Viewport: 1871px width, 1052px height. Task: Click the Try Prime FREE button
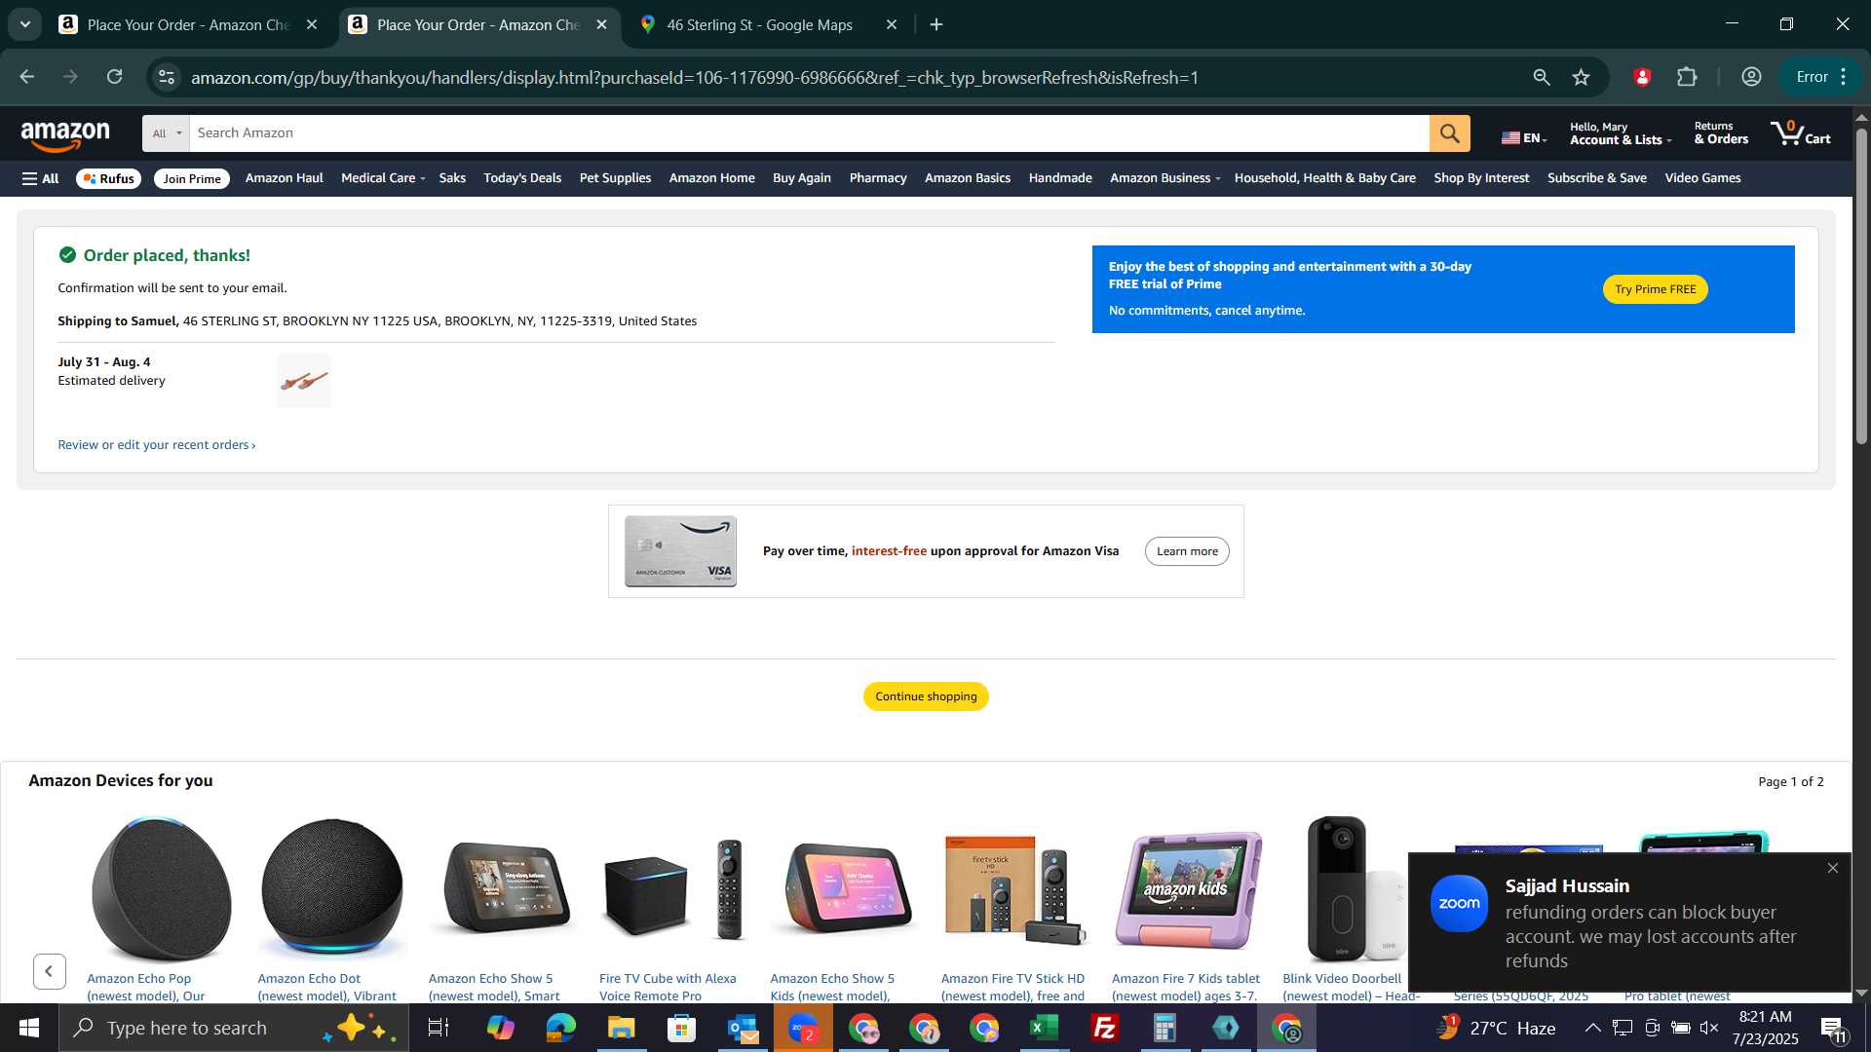click(1655, 289)
